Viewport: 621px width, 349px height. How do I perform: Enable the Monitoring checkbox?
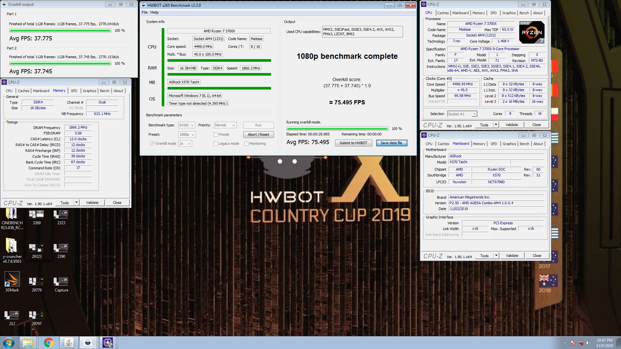pos(246,143)
